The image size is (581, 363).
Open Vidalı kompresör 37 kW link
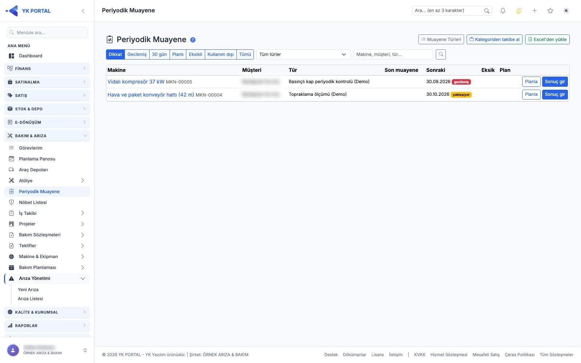tap(136, 82)
